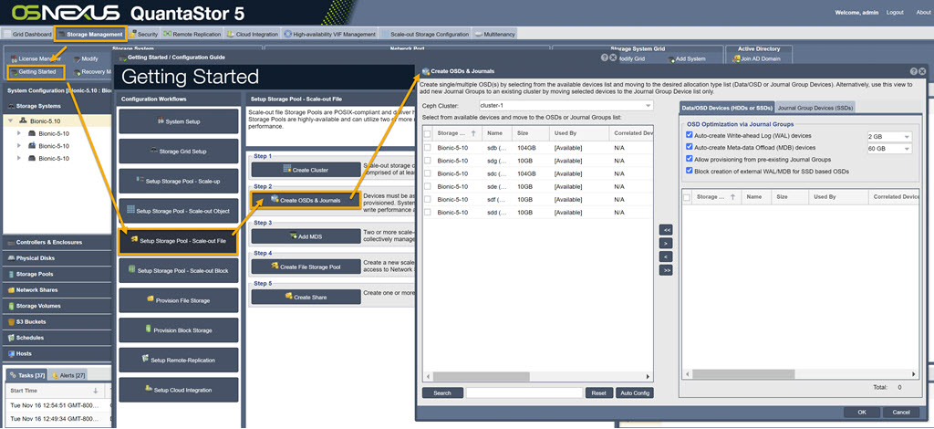Check the sdc device row checkbox

428,173
